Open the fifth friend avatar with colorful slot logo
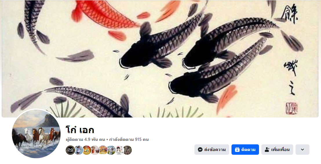This screenshot has height=164, width=321. point(103,150)
